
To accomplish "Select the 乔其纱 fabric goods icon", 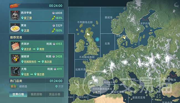I will tap(16, 46).
